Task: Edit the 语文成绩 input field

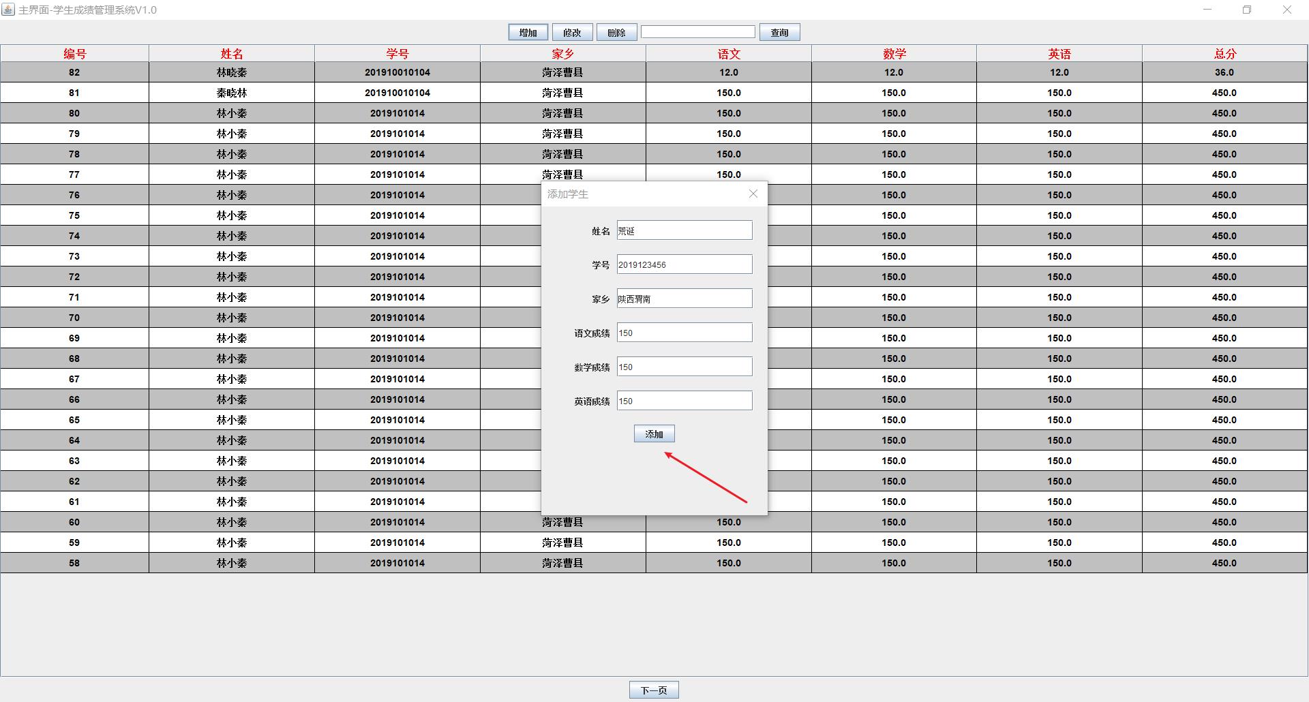Action: coord(684,333)
